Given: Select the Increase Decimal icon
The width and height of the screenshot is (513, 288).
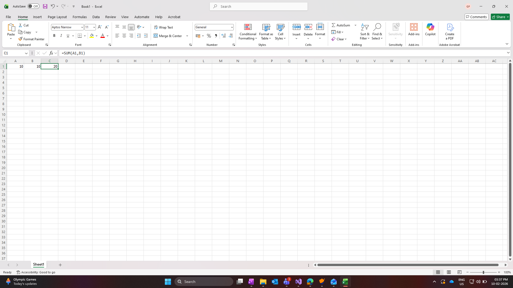Looking at the screenshot, I should coord(224,36).
